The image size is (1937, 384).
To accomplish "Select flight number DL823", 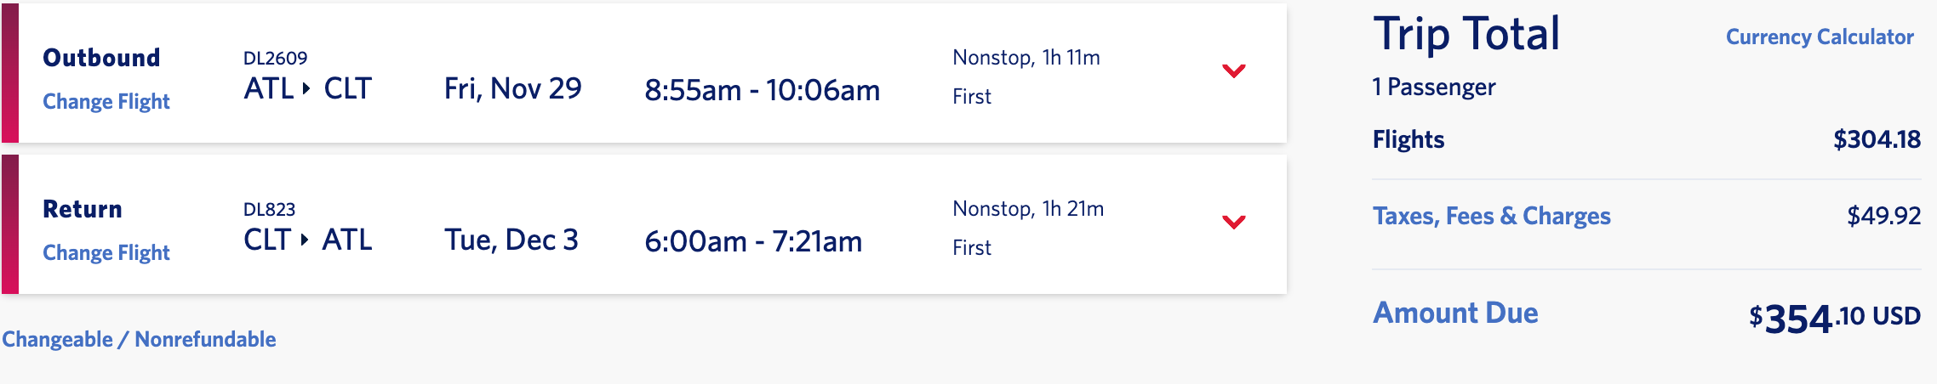I will point(269,210).
